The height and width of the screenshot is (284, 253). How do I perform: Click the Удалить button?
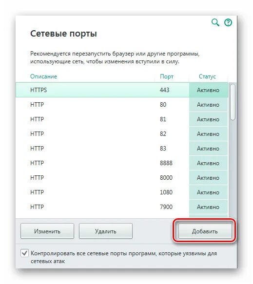(106, 231)
